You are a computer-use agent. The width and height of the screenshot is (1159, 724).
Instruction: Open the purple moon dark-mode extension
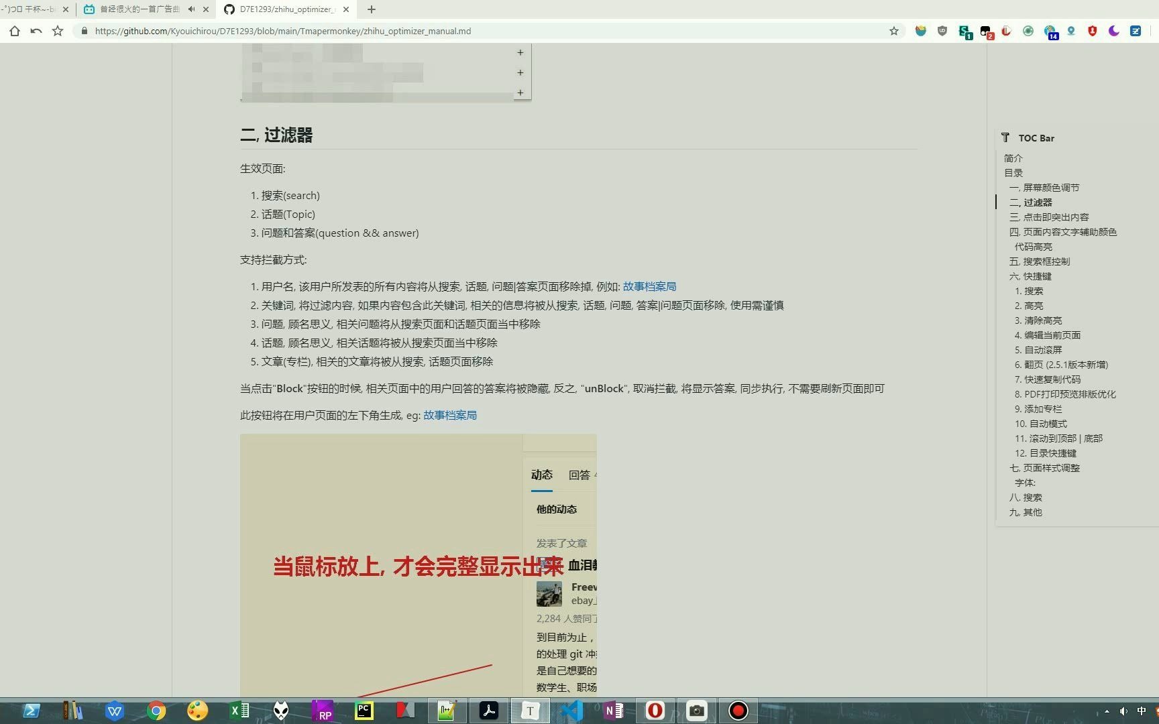[1114, 31]
